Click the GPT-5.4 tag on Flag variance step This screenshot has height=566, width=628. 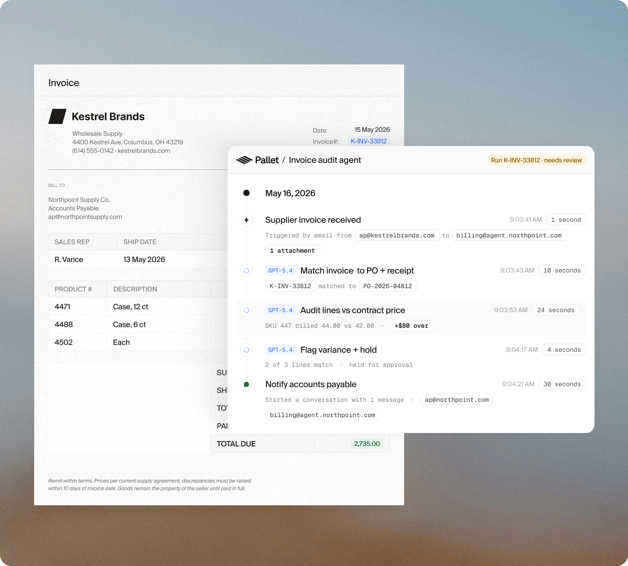[280, 350]
